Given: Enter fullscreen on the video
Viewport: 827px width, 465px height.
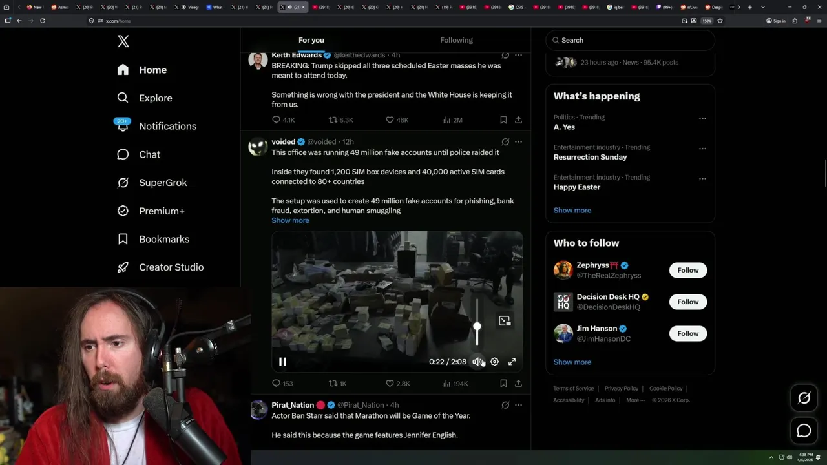Looking at the screenshot, I should pos(512,362).
